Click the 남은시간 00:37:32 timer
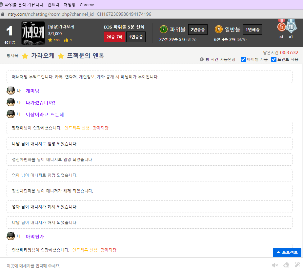 (x=281, y=52)
